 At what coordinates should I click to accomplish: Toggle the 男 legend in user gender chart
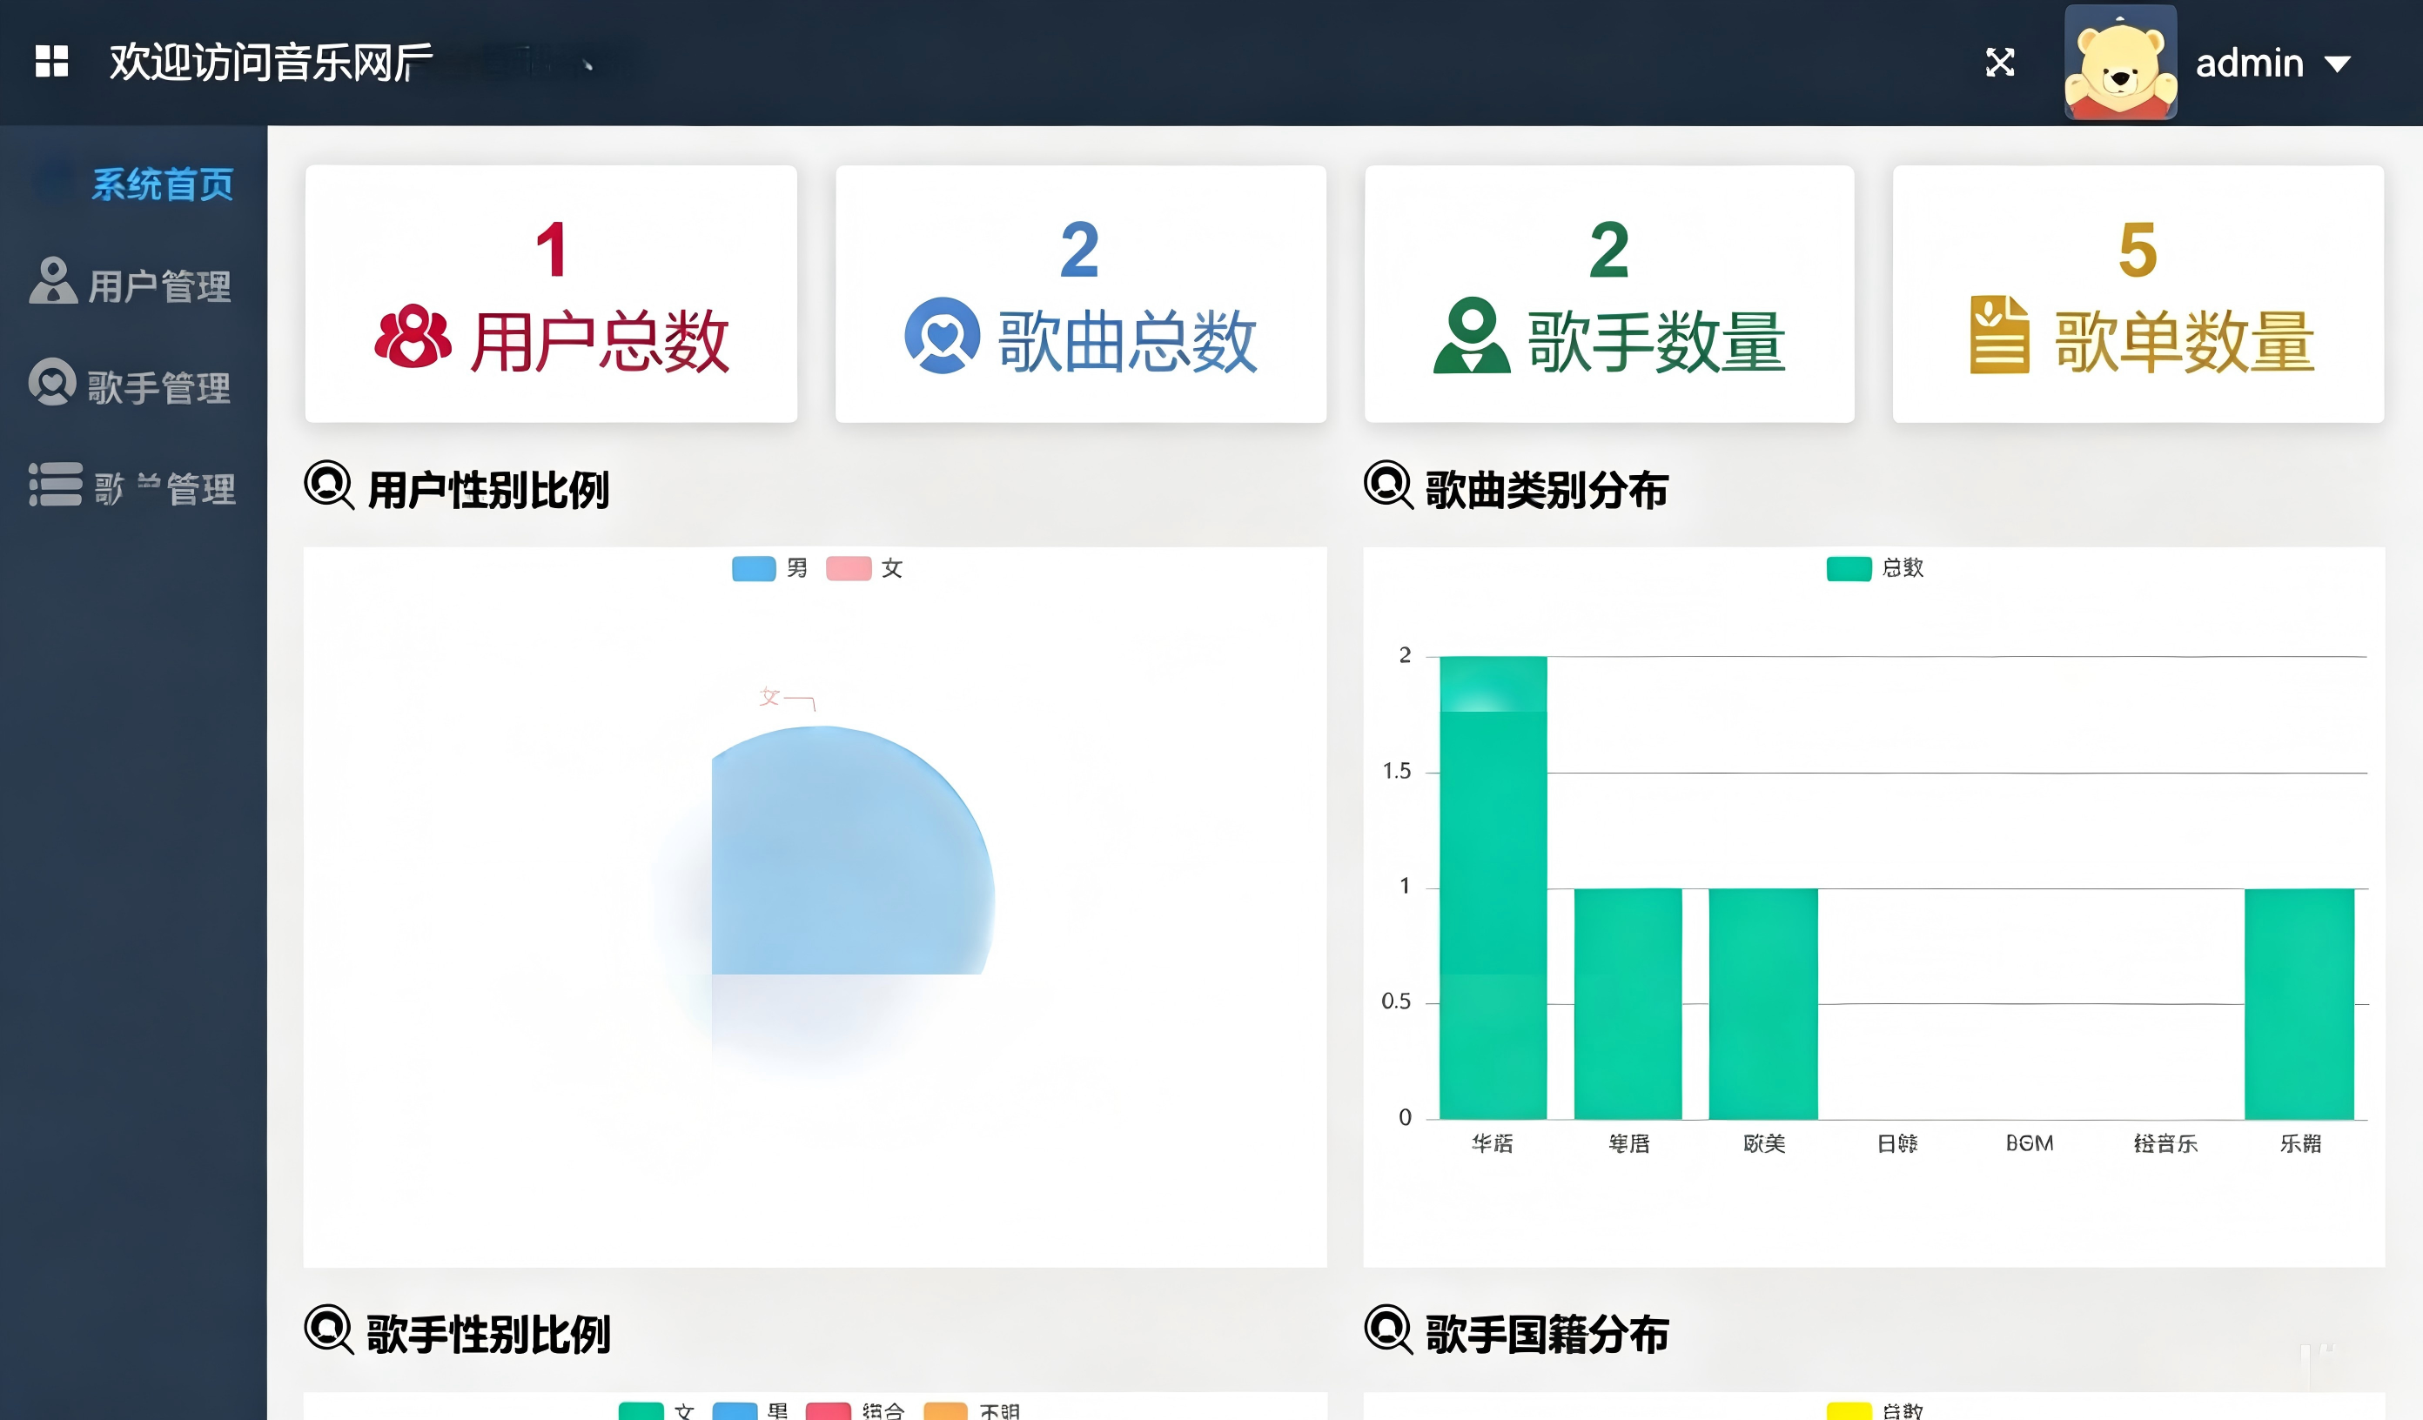pos(769,568)
